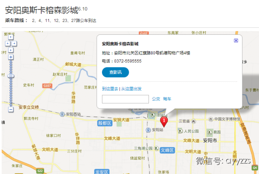Click the 易园 park icon
This screenshot has width=259, height=174.
pos(210,132)
